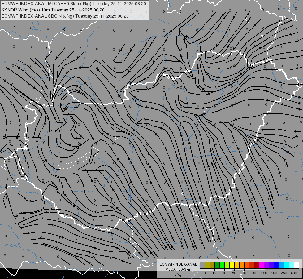The width and height of the screenshot is (303, 279).
Task: Click the magenta legend swatch
Action: click(262, 265)
